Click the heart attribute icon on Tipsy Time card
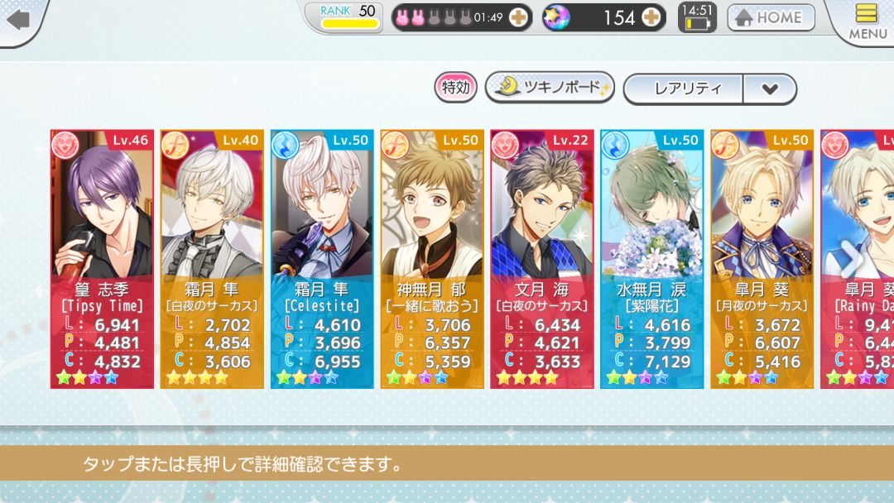Image resolution: width=894 pixels, height=503 pixels. click(65, 145)
